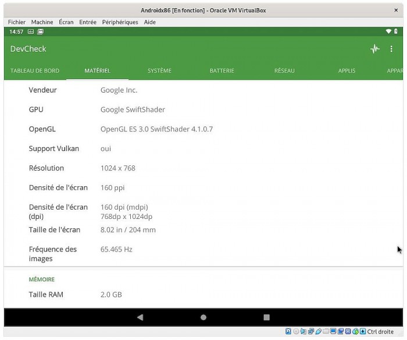Click the Écran menu item
The height and width of the screenshot is (340, 407).
[66, 22]
